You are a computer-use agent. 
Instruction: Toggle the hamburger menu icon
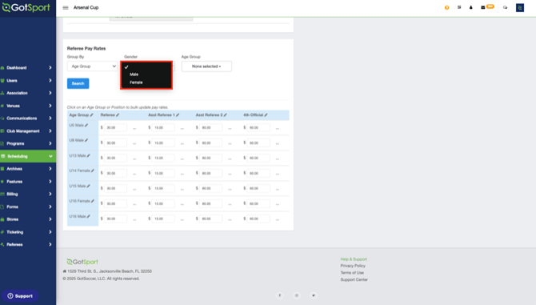pyautogui.click(x=66, y=7)
